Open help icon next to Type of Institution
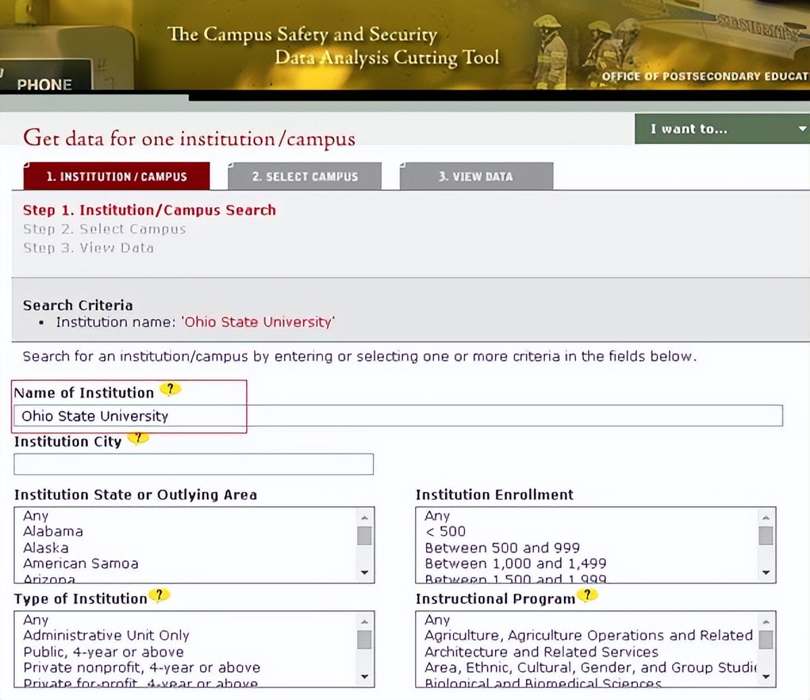The height and width of the screenshot is (700, 810). tap(159, 596)
